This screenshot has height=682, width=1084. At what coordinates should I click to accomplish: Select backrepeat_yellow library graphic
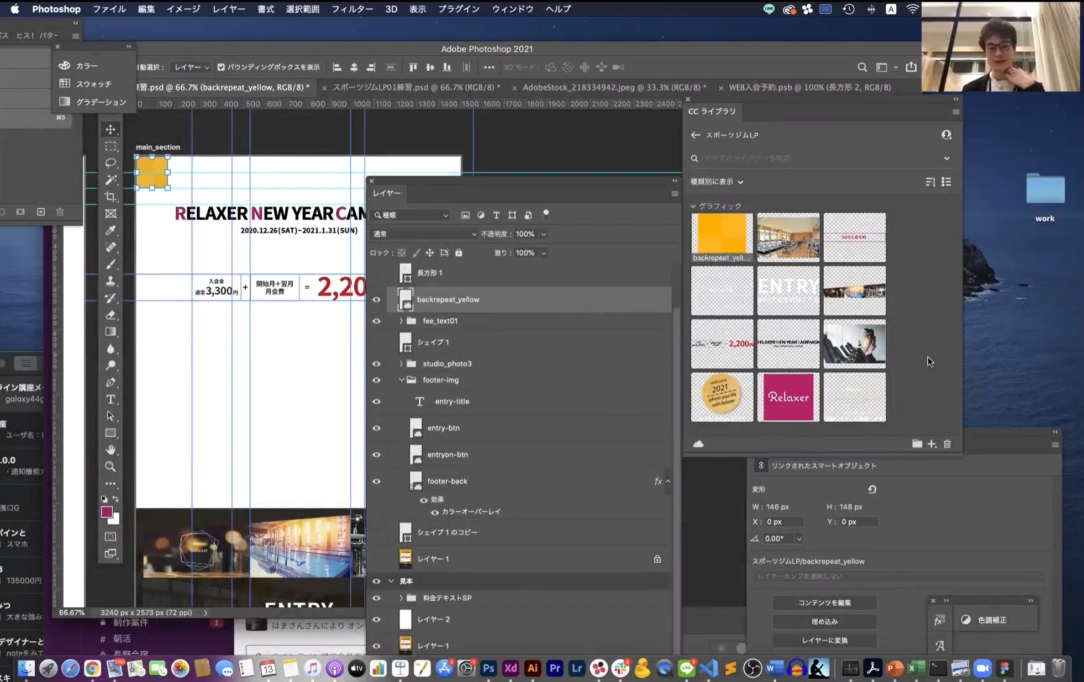(722, 237)
